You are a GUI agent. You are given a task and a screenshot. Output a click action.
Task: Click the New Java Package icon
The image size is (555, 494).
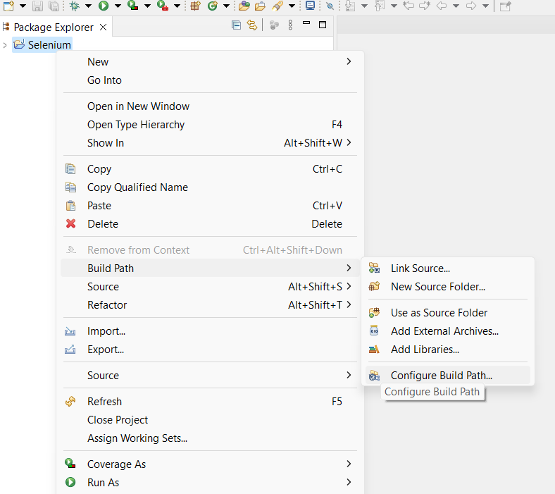pyautogui.click(x=195, y=6)
